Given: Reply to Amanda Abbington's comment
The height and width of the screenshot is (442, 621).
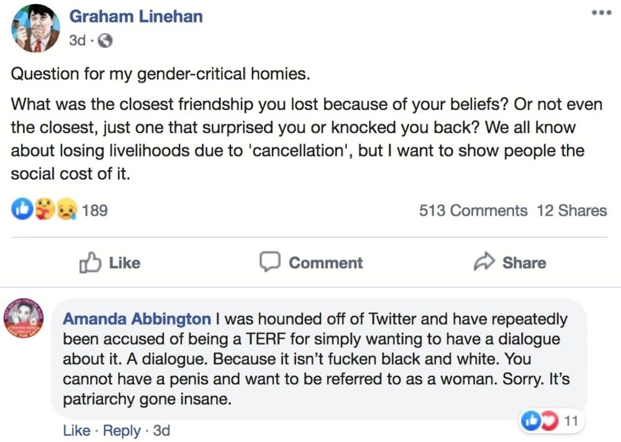Looking at the screenshot, I should click(x=121, y=430).
